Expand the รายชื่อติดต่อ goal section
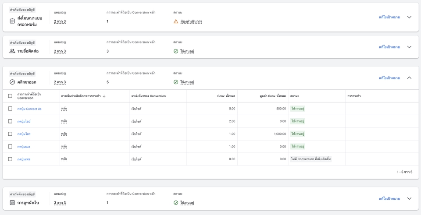Screen dimensions: 421x215 pyautogui.click(x=409, y=47)
